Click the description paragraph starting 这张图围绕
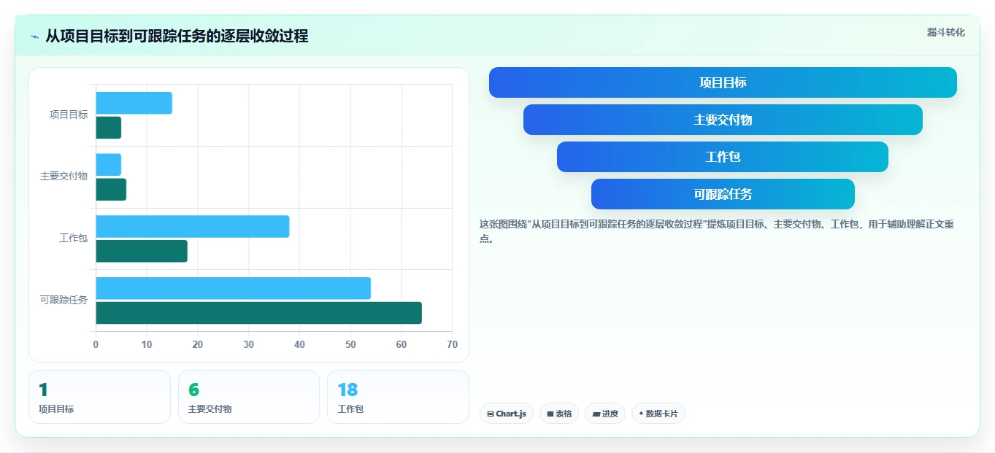 716,231
